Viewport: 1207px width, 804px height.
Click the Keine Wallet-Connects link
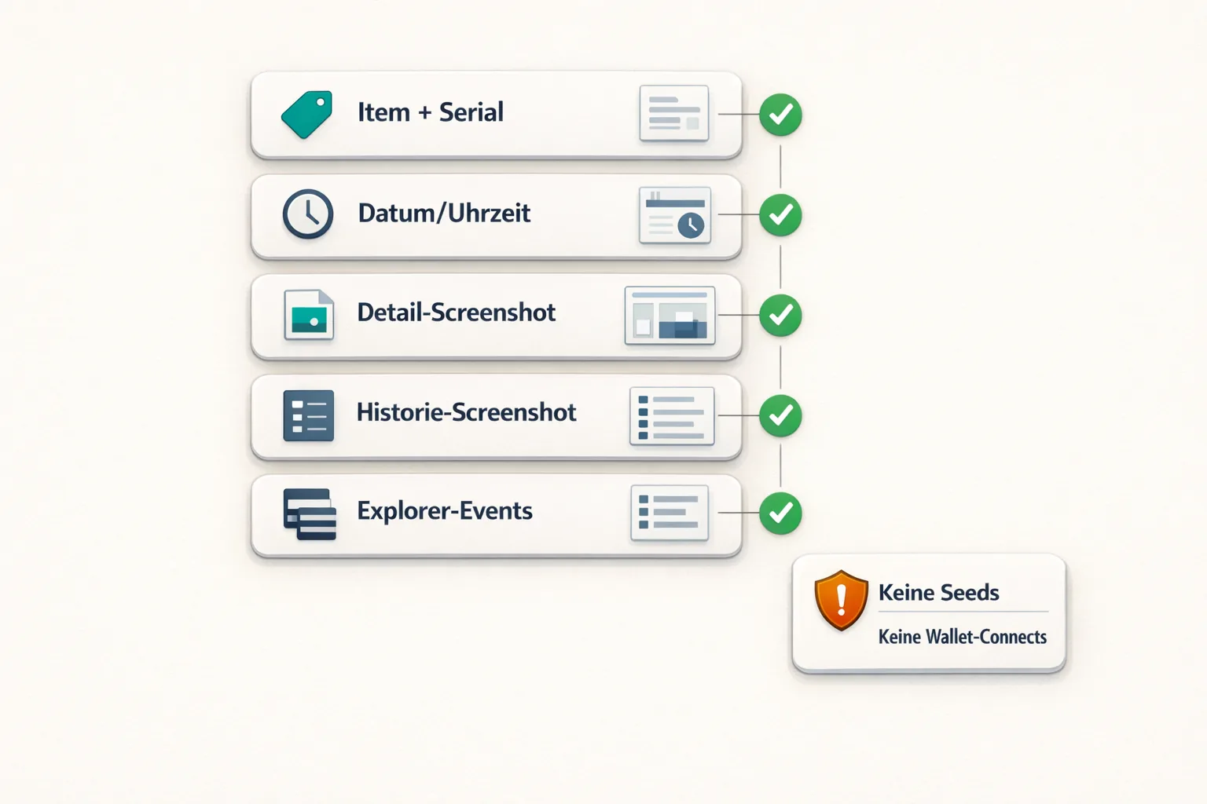962,637
